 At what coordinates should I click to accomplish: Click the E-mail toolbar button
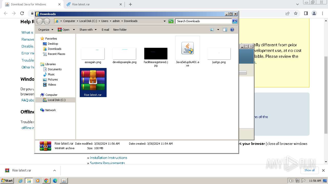tap(105, 30)
